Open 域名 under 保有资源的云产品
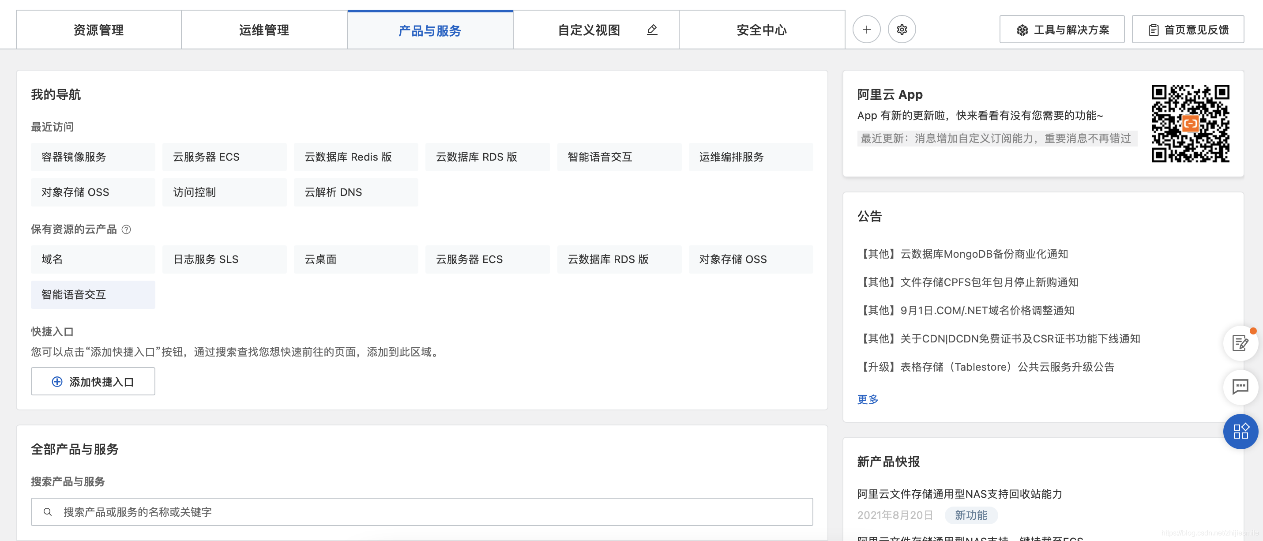The height and width of the screenshot is (541, 1263). [93, 259]
